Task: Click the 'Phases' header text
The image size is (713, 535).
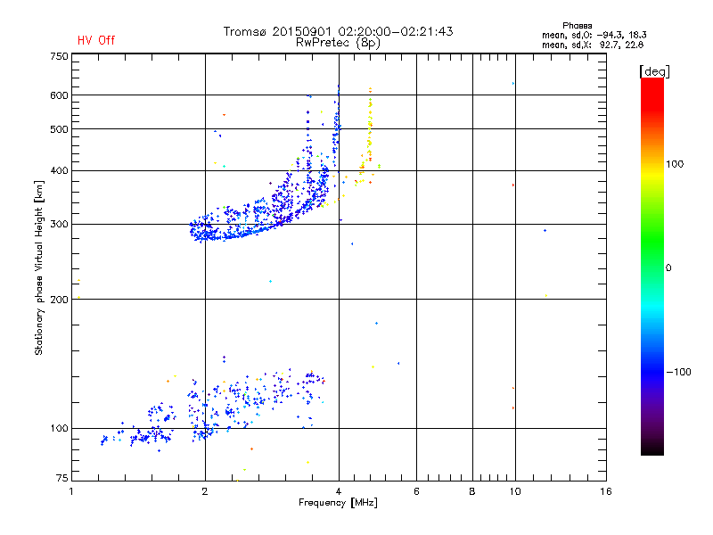Action: (x=577, y=26)
